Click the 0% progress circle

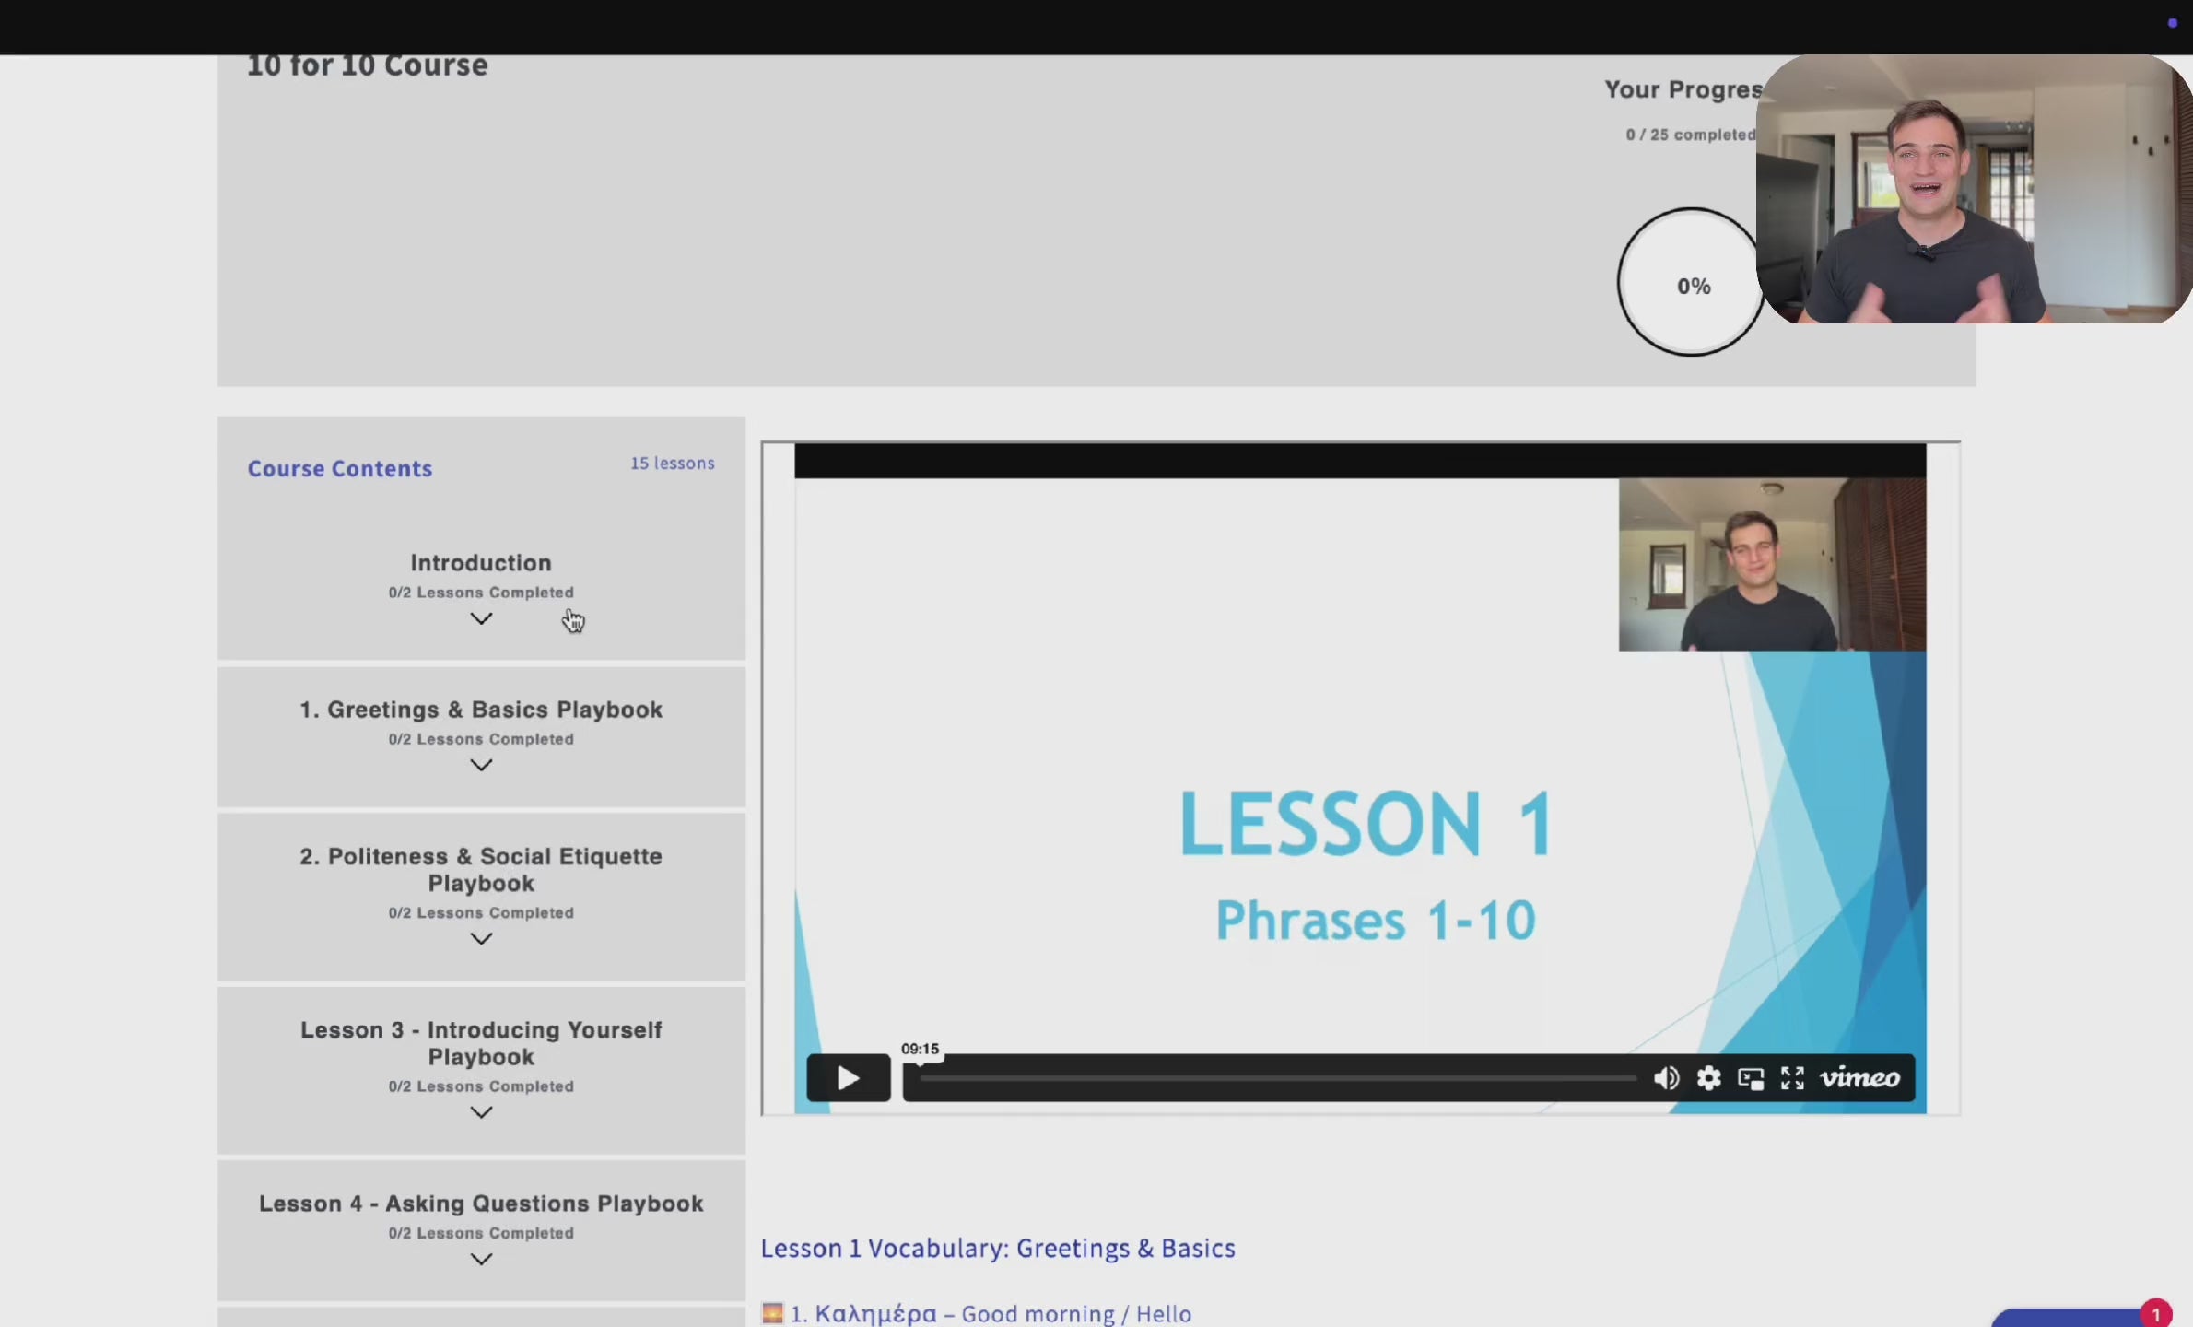pos(1692,286)
